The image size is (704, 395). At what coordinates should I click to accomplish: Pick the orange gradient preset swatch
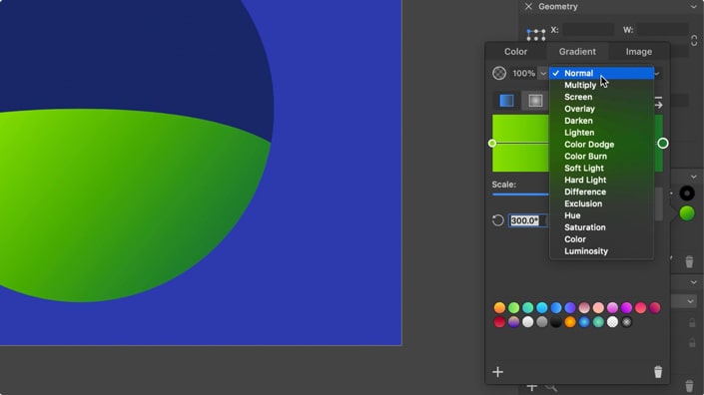pyautogui.click(x=499, y=307)
